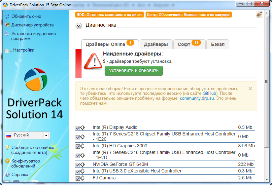Image resolution: width=272 pixels, height=185 pixels.
Task: Open Конфигуратор обновлений link
Action: (x=26, y=164)
